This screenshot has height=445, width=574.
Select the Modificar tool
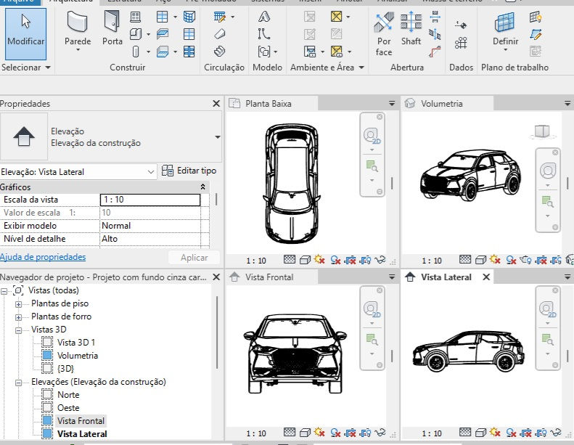(25, 34)
